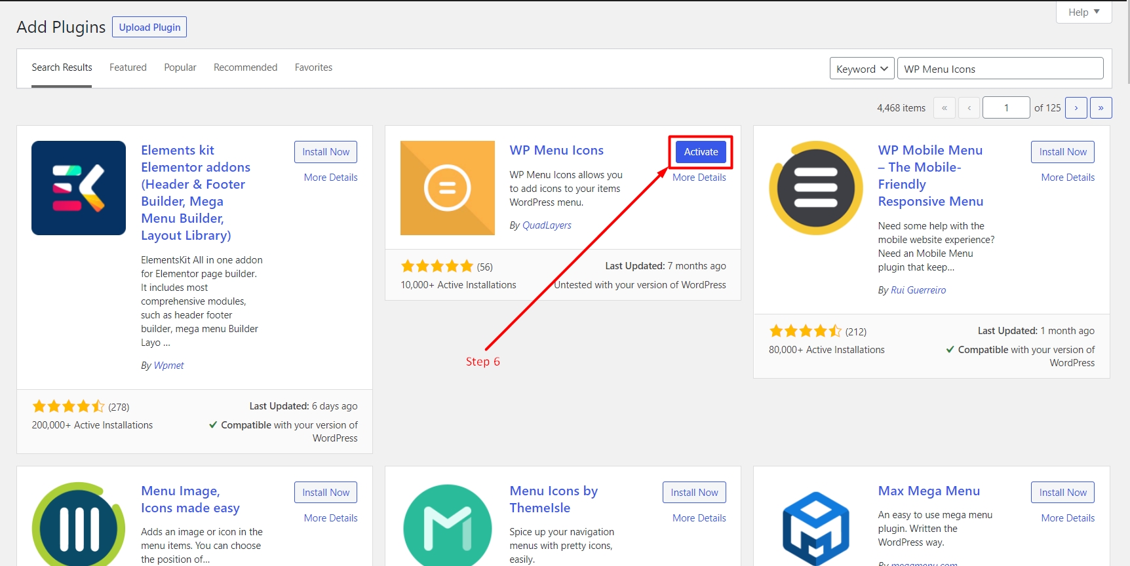Open the Keyword search type dropdown
Screen dimensions: 1130x566
pyautogui.click(x=862, y=69)
